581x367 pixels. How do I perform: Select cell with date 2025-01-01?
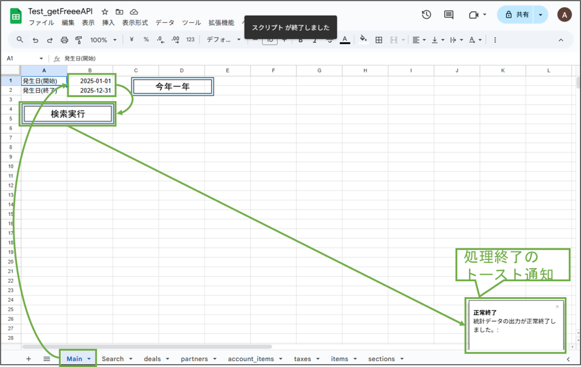point(90,81)
